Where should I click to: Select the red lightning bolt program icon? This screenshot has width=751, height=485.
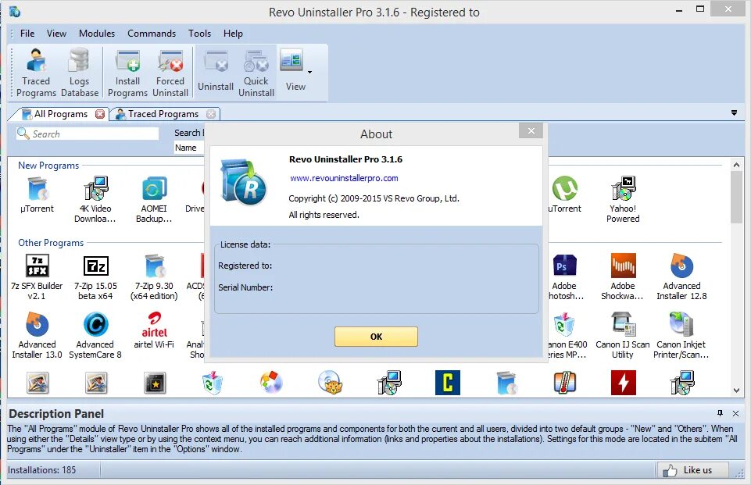623,383
